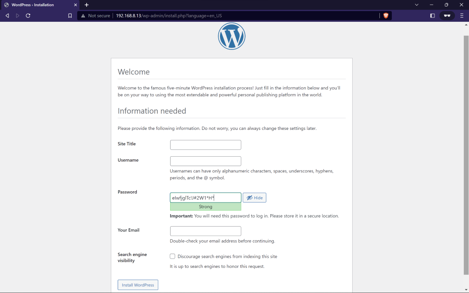Select the WordPress › Installation tab

40,5
